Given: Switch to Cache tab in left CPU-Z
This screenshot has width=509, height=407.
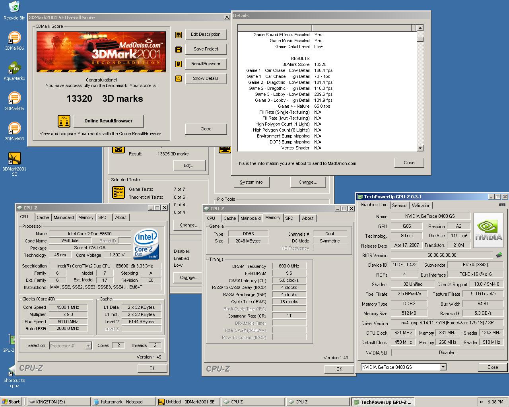Looking at the screenshot, I should click(x=43, y=217).
